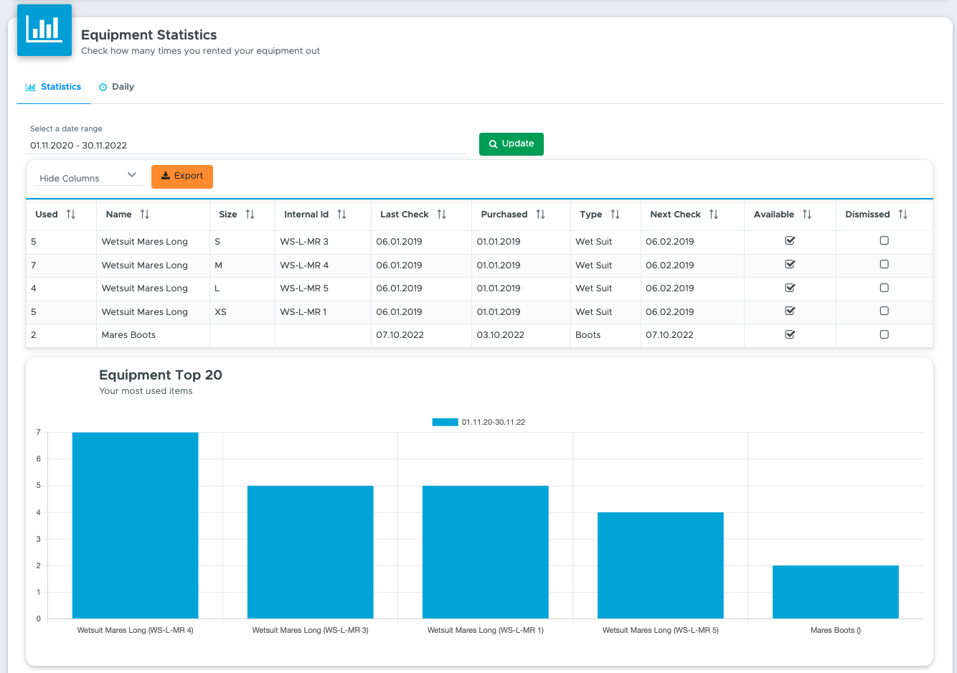Toggle Available checkbox for WS-L-MR 4

pyautogui.click(x=790, y=265)
